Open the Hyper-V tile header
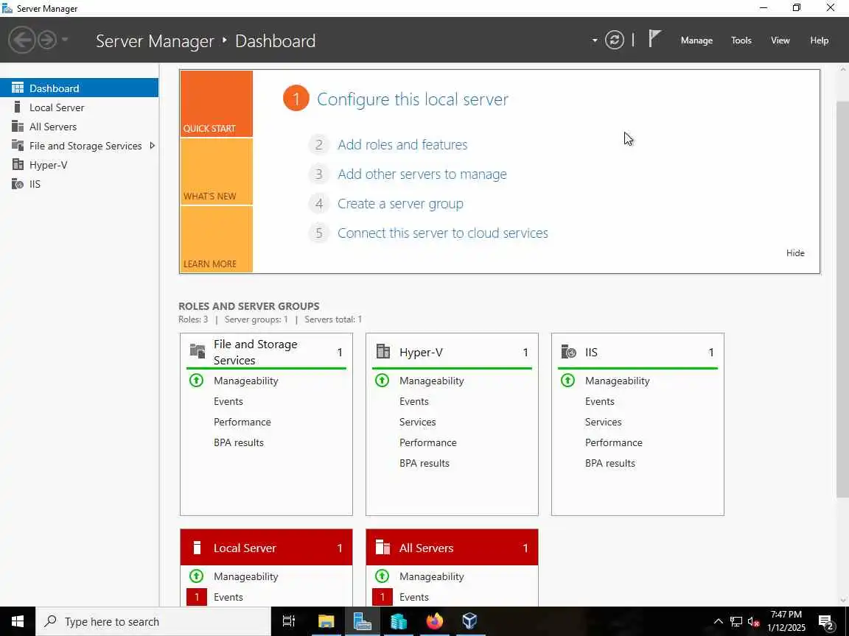The height and width of the screenshot is (636, 849). point(452,352)
